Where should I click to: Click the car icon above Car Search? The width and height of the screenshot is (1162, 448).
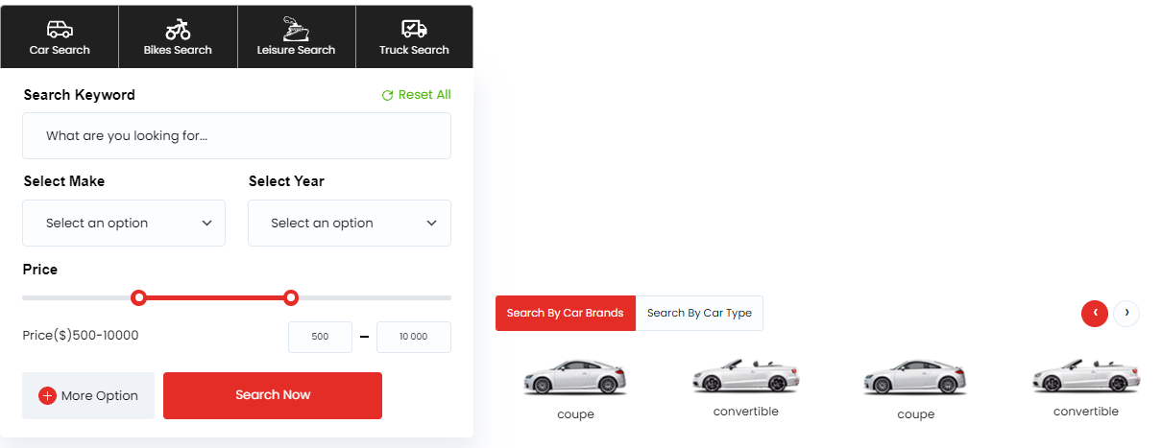(60, 29)
